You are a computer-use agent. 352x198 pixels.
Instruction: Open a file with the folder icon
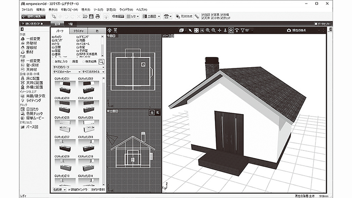pos(85,16)
